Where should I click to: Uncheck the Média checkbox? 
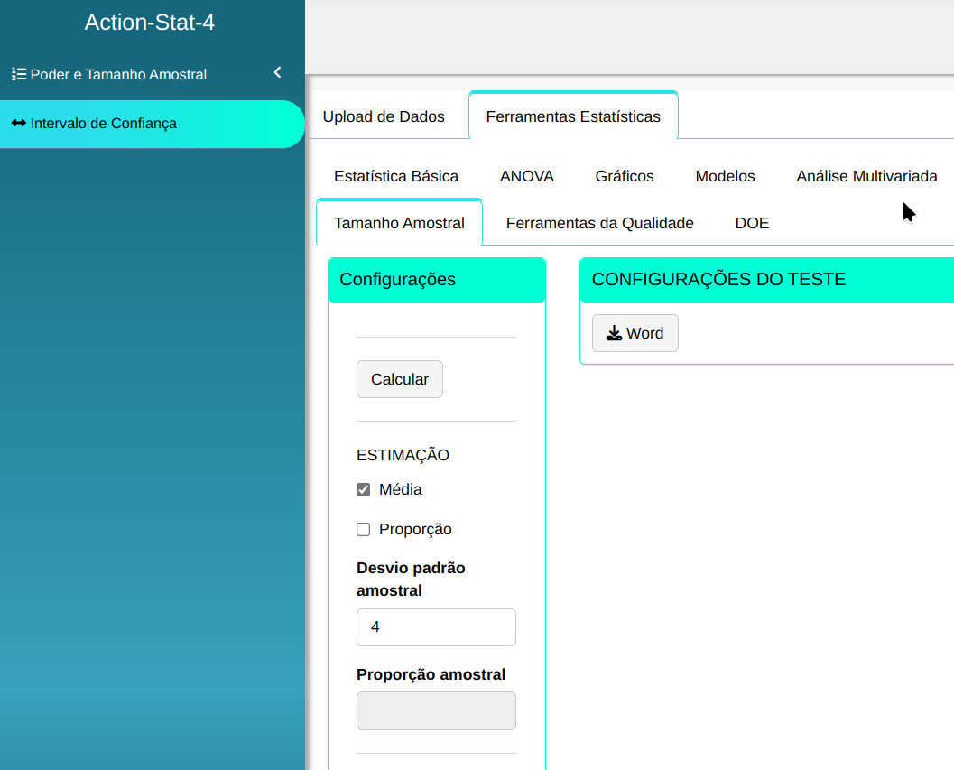(x=364, y=490)
